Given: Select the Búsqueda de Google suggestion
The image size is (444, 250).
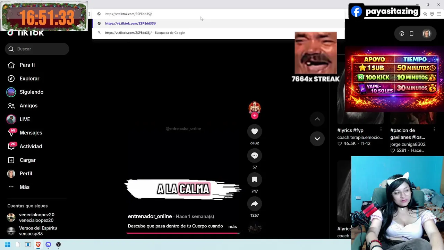Looking at the screenshot, I should pyautogui.click(x=219, y=33).
